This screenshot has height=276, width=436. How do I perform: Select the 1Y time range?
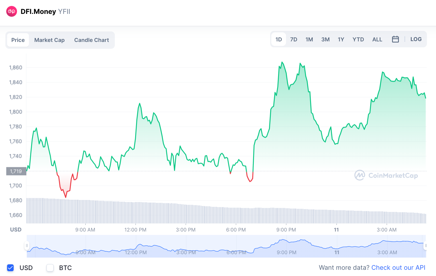click(341, 39)
